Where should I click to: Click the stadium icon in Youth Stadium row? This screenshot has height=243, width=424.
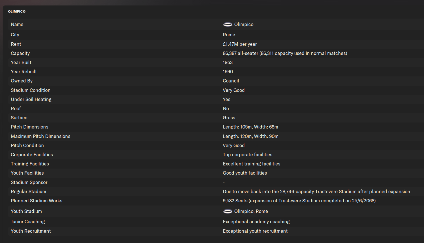pyautogui.click(x=227, y=211)
